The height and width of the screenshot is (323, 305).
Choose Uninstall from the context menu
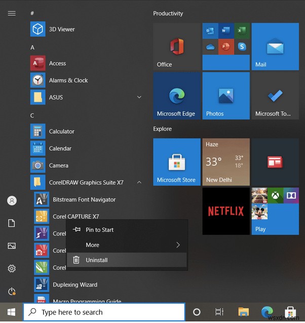point(127,260)
